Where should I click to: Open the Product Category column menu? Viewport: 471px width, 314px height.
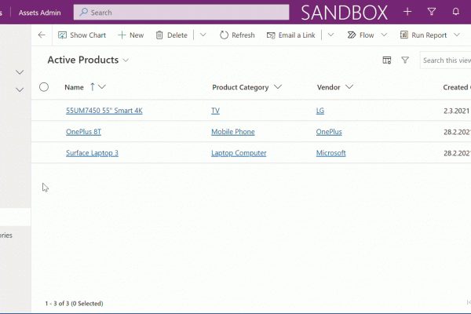(278, 87)
